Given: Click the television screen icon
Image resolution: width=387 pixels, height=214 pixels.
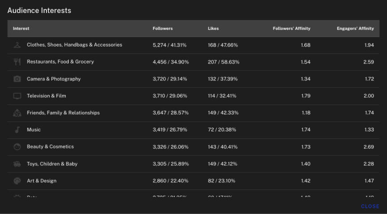Looking at the screenshot, I should [x=17, y=96].
